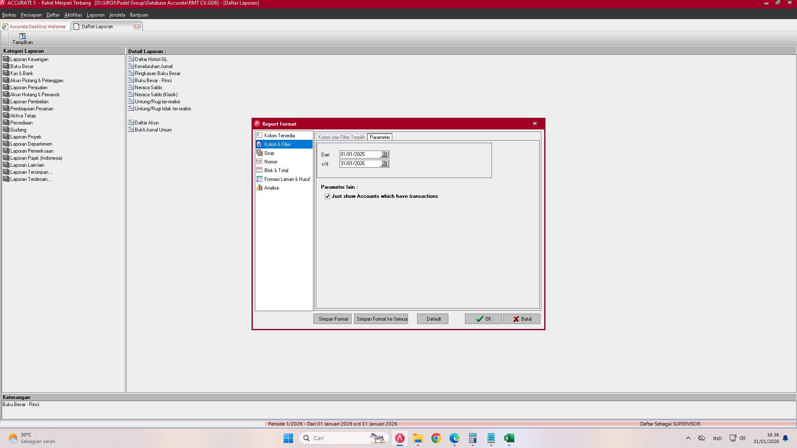This screenshot has width=797, height=448.
Task: Select Laporan Pajak (Indonesia) category
Action: (36, 158)
